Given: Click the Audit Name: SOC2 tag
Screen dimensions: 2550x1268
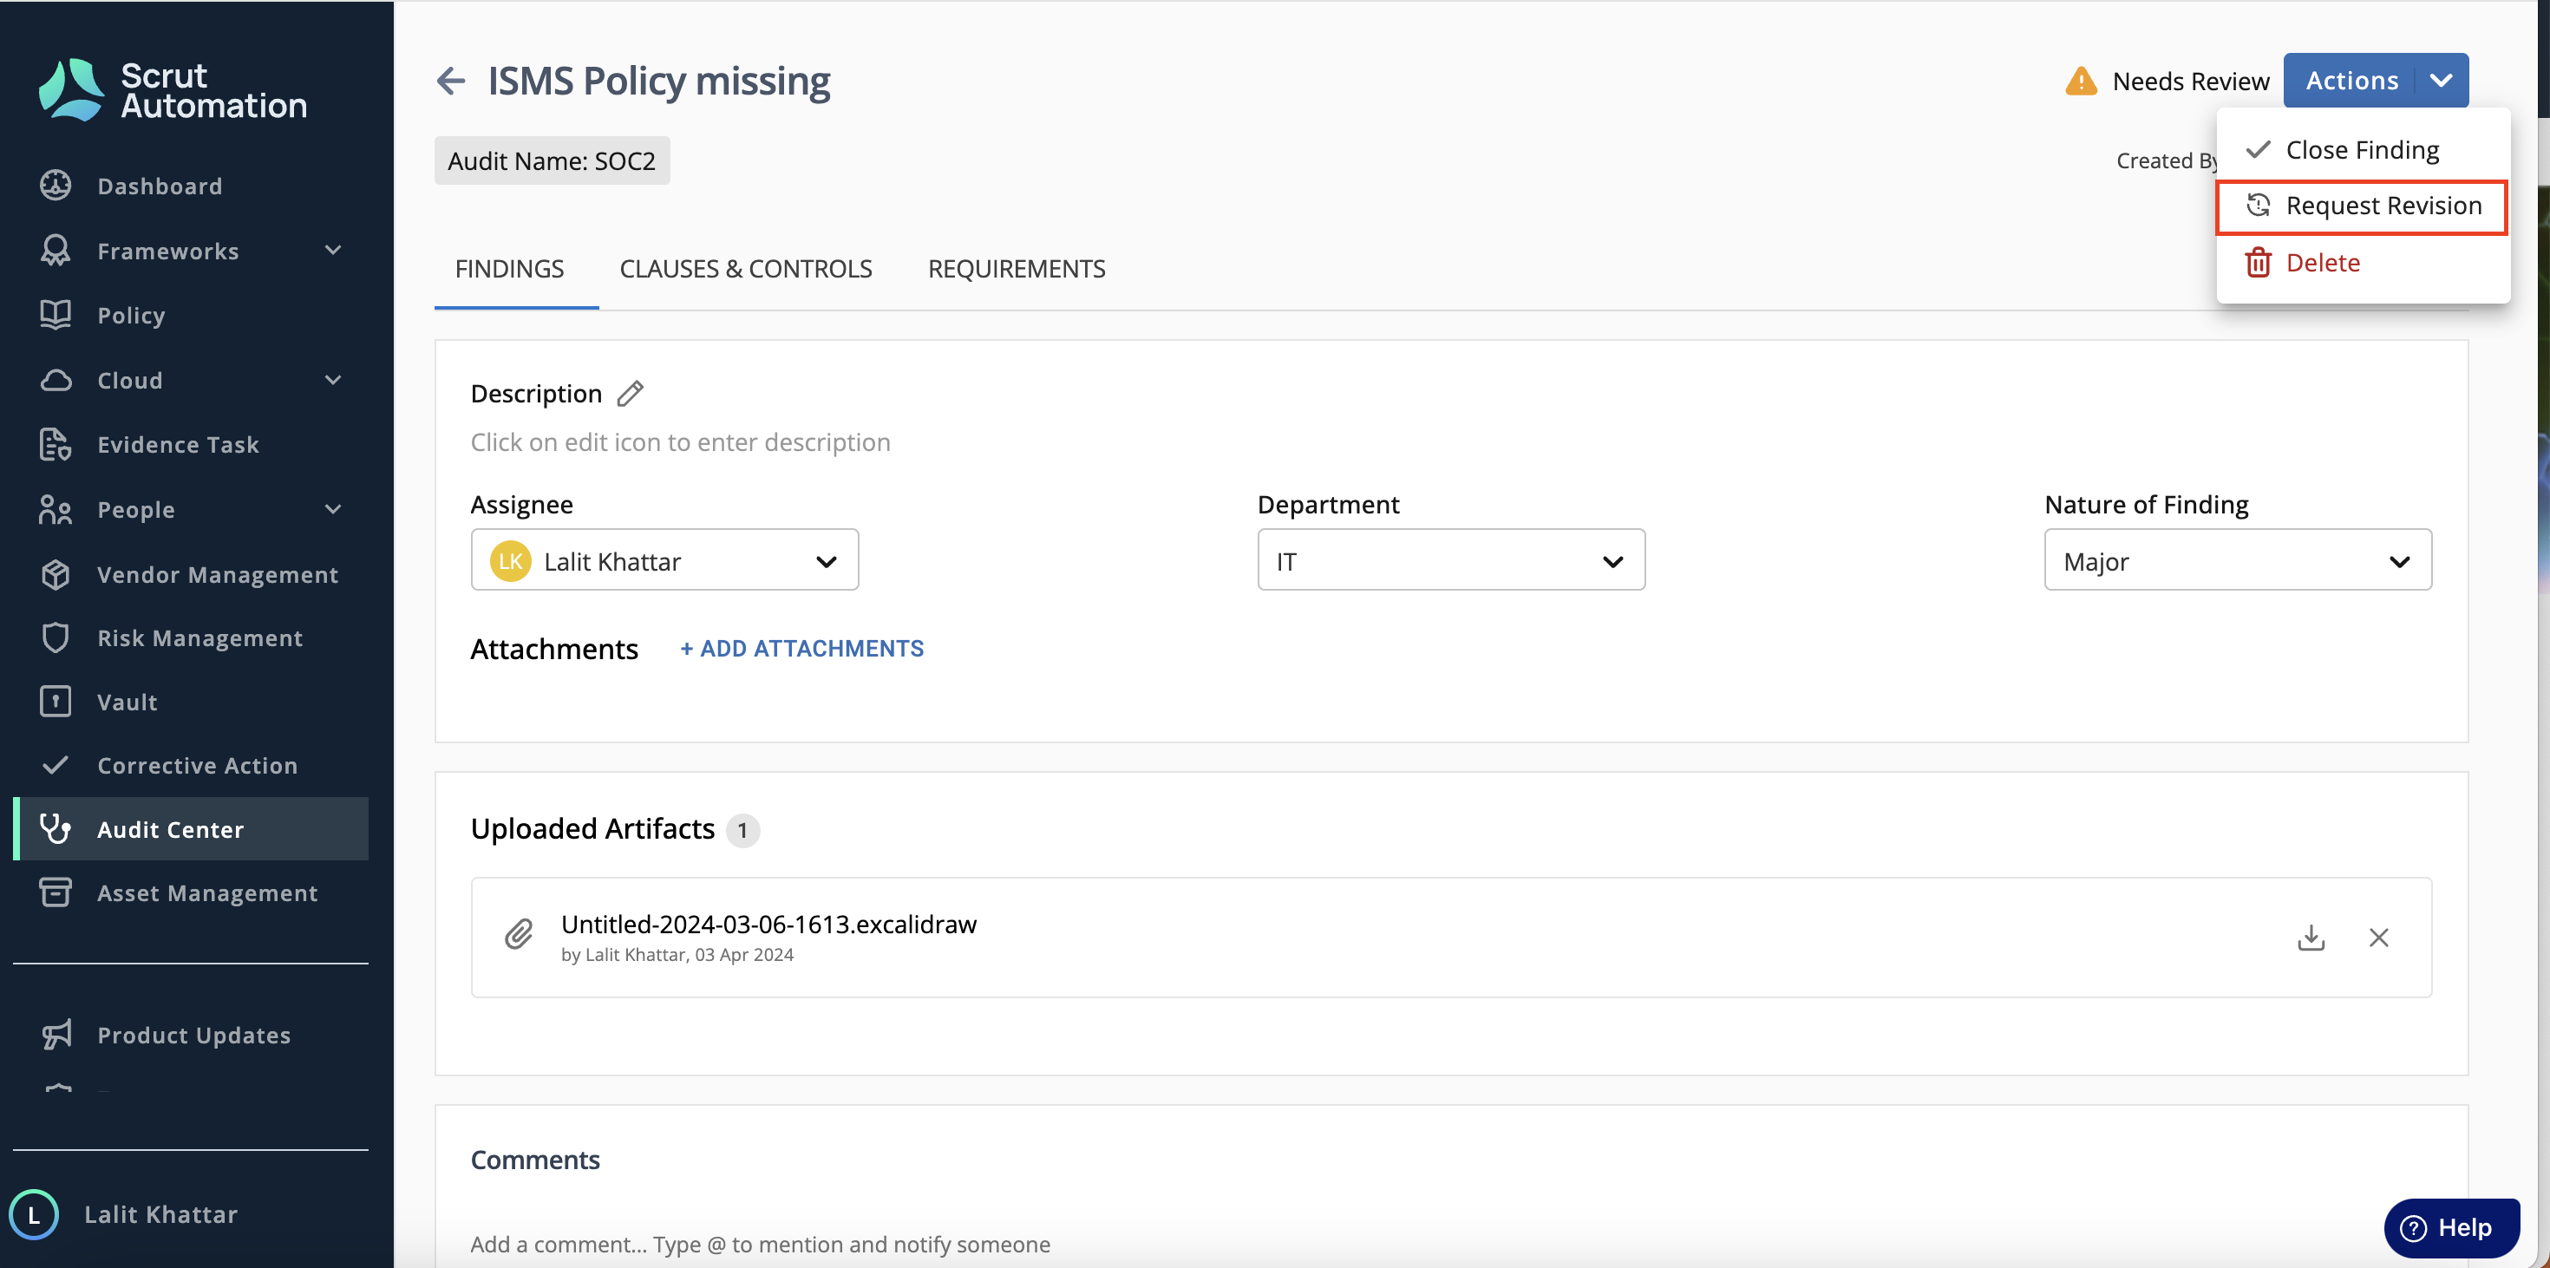Looking at the screenshot, I should (552, 160).
